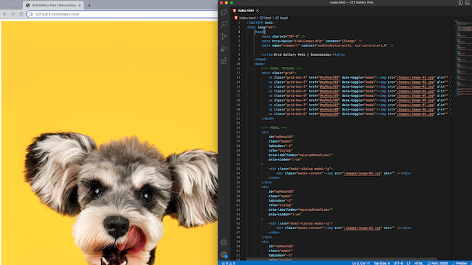Open the Run and Debug view

coord(224,49)
